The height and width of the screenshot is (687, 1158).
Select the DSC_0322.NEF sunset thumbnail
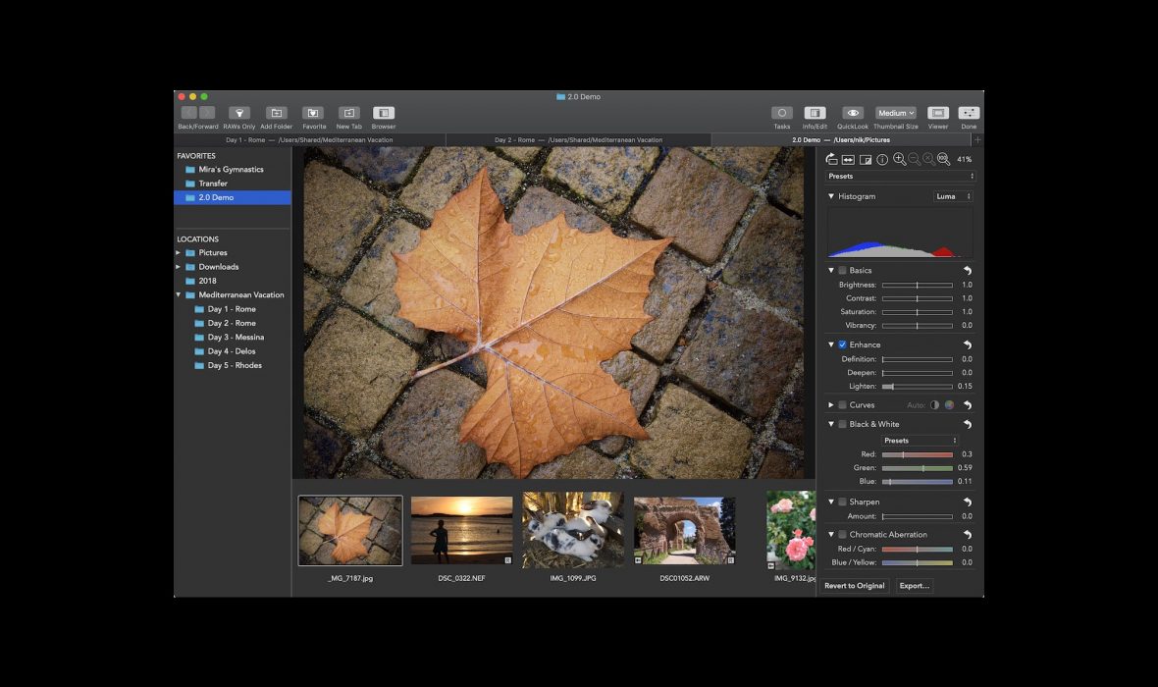(x=461, y=530)
